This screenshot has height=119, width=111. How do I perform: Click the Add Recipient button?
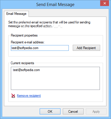86,48
